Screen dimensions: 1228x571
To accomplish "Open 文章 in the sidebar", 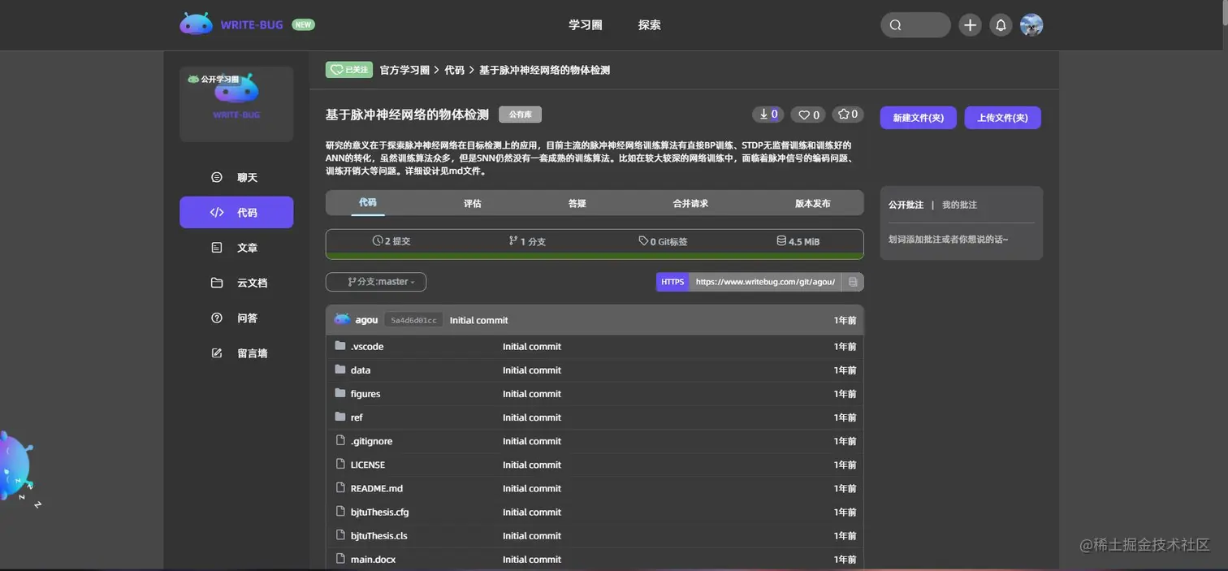I will [236, 248].
